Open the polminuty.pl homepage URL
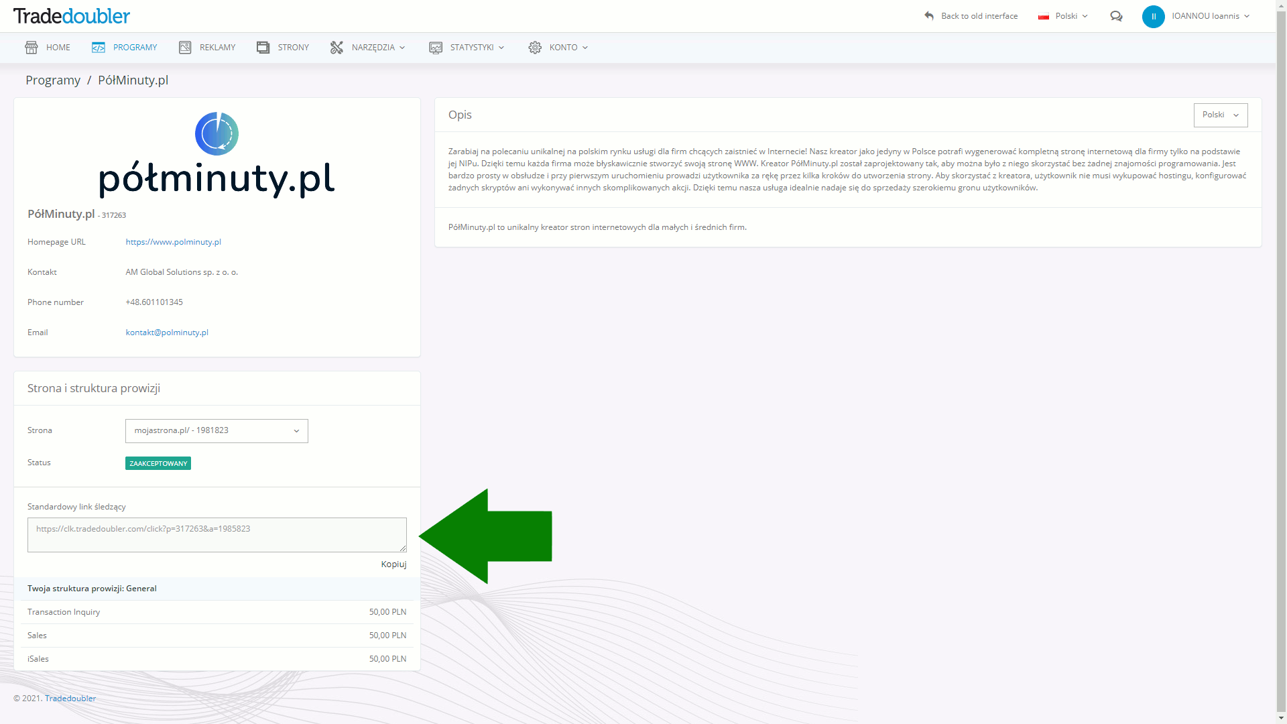The image size is (1287, 724). pos(173,242)
